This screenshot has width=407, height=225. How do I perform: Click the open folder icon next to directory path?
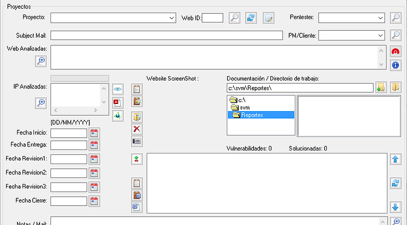point(395,87)
